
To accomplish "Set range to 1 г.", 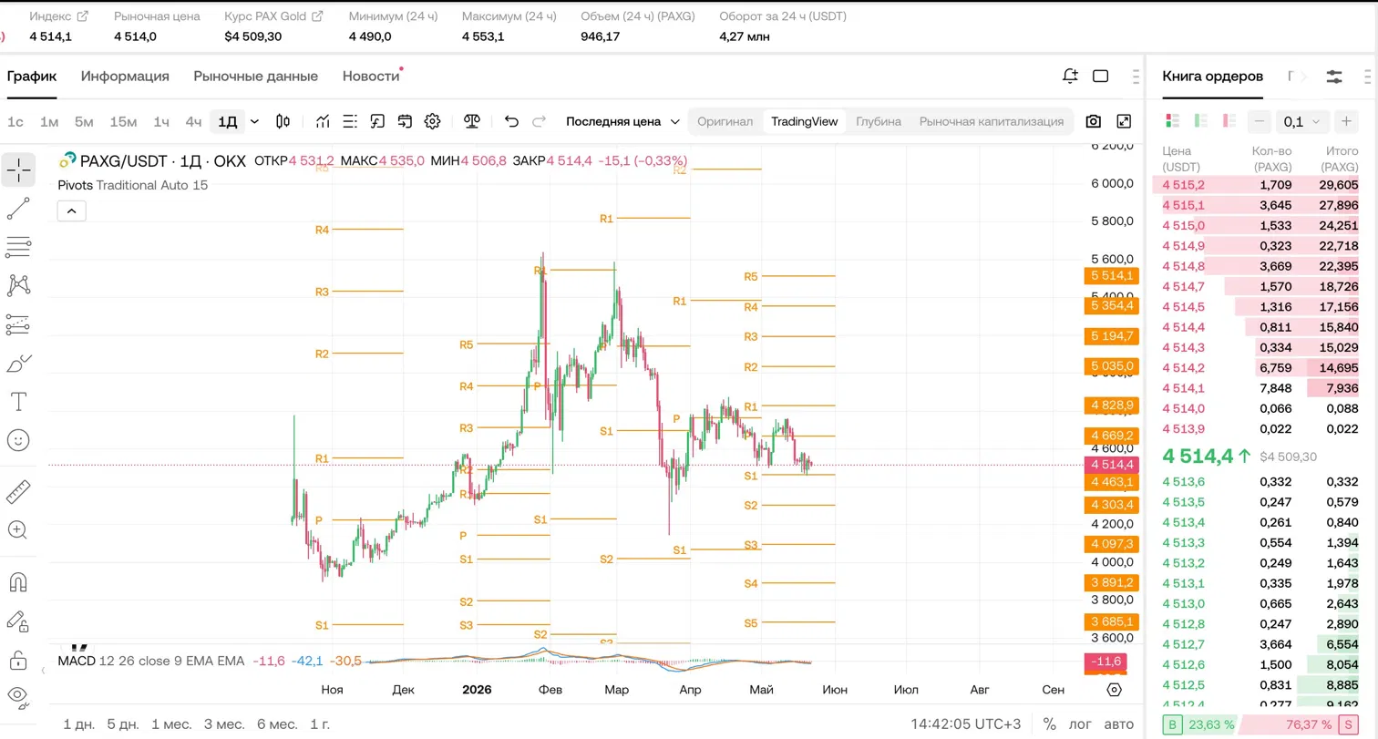I will click(x=320, y=724).
